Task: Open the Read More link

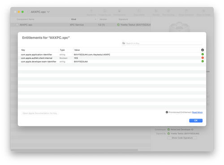Action: pos(197,112)
